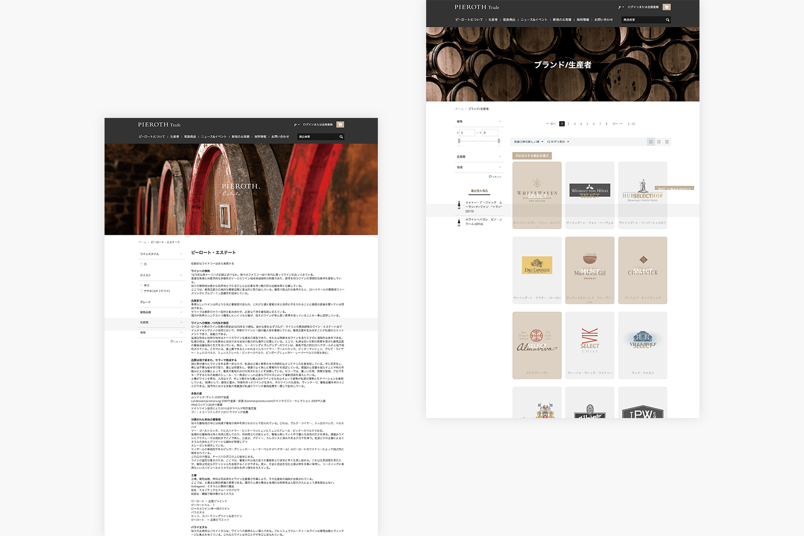Viewport: 804px width, 536px height.
Task: Go to page 2 of brands
Action: pyautogui.click(x=568, y=124)
